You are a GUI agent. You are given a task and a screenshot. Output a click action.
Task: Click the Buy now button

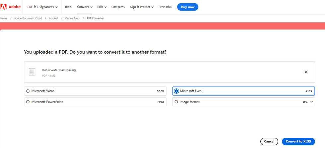point(188,7)
